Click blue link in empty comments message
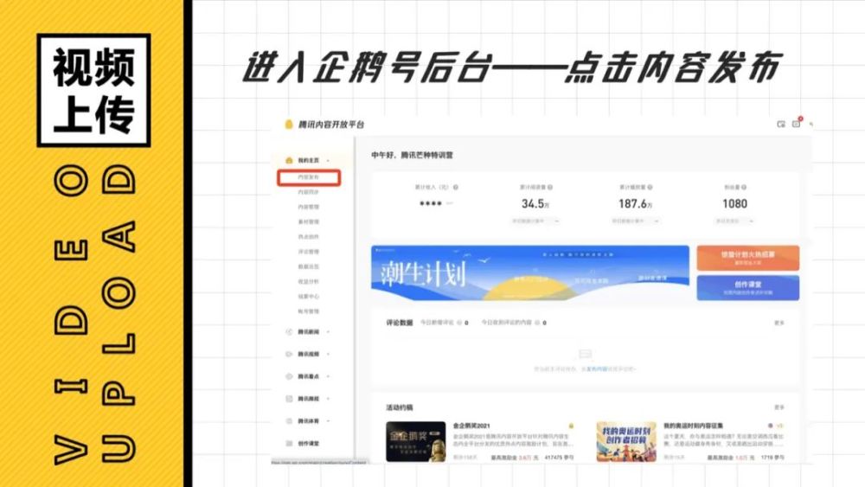 (x=596, y=368)
